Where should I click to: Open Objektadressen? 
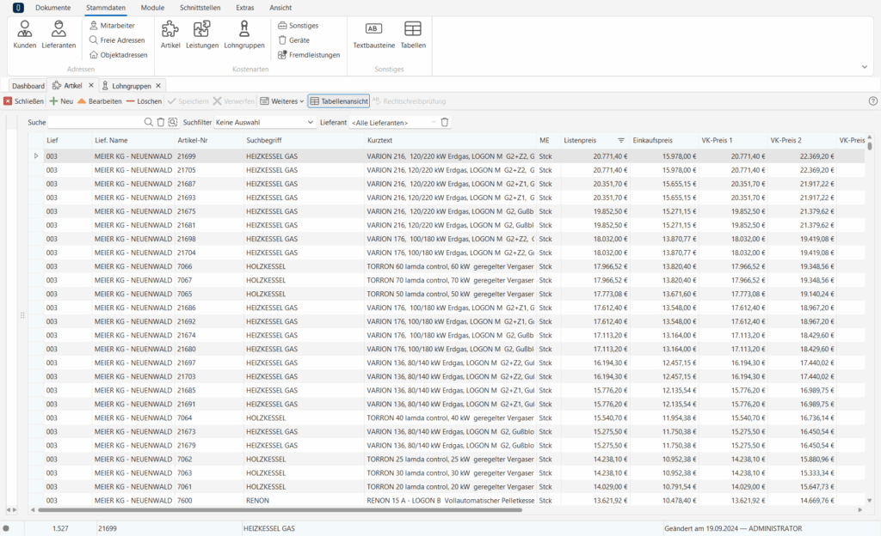click(119, 55)
